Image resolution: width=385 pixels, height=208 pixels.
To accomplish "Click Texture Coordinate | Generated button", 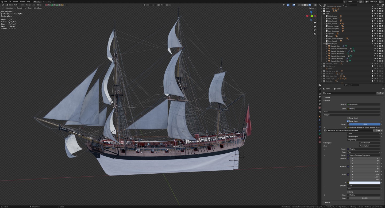I will coord(364,155).
